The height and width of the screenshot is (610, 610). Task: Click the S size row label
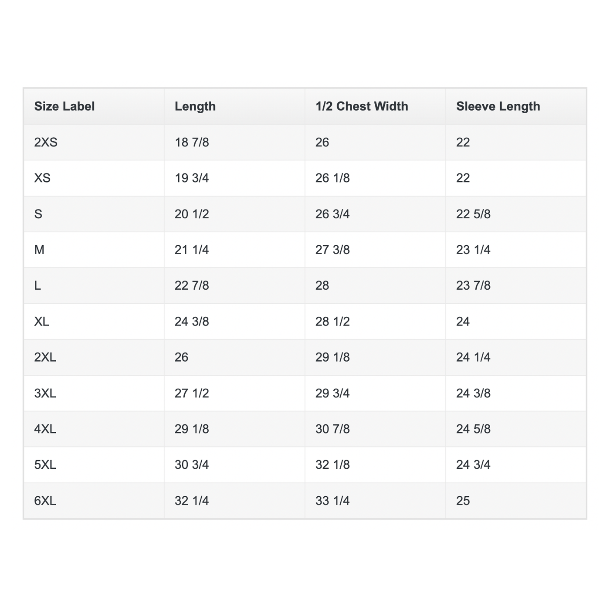pos(38,214)
